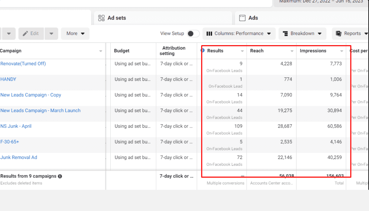
Task: Click the info icon beside Results header
Action: pos(203,51)
